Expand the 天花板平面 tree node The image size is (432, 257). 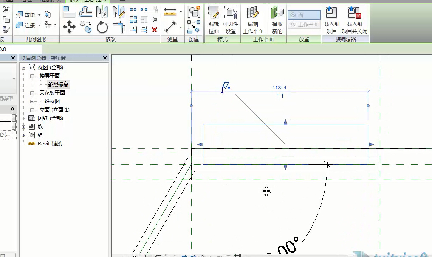32,93
